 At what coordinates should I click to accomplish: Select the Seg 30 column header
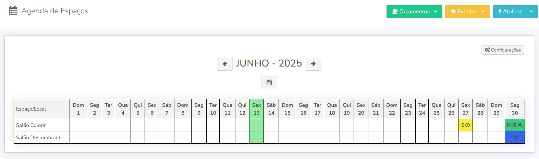point(515,109)
